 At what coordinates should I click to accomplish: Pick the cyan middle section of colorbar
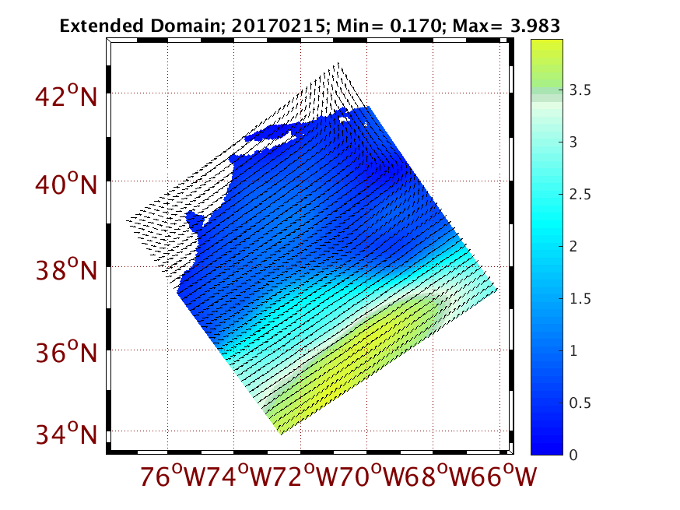coord(552,226)
